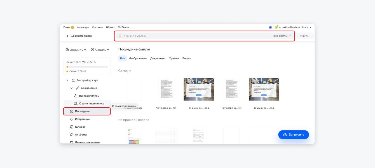Open the Создать dropdown menu
The image size is (375, 168).
(100, 50)
